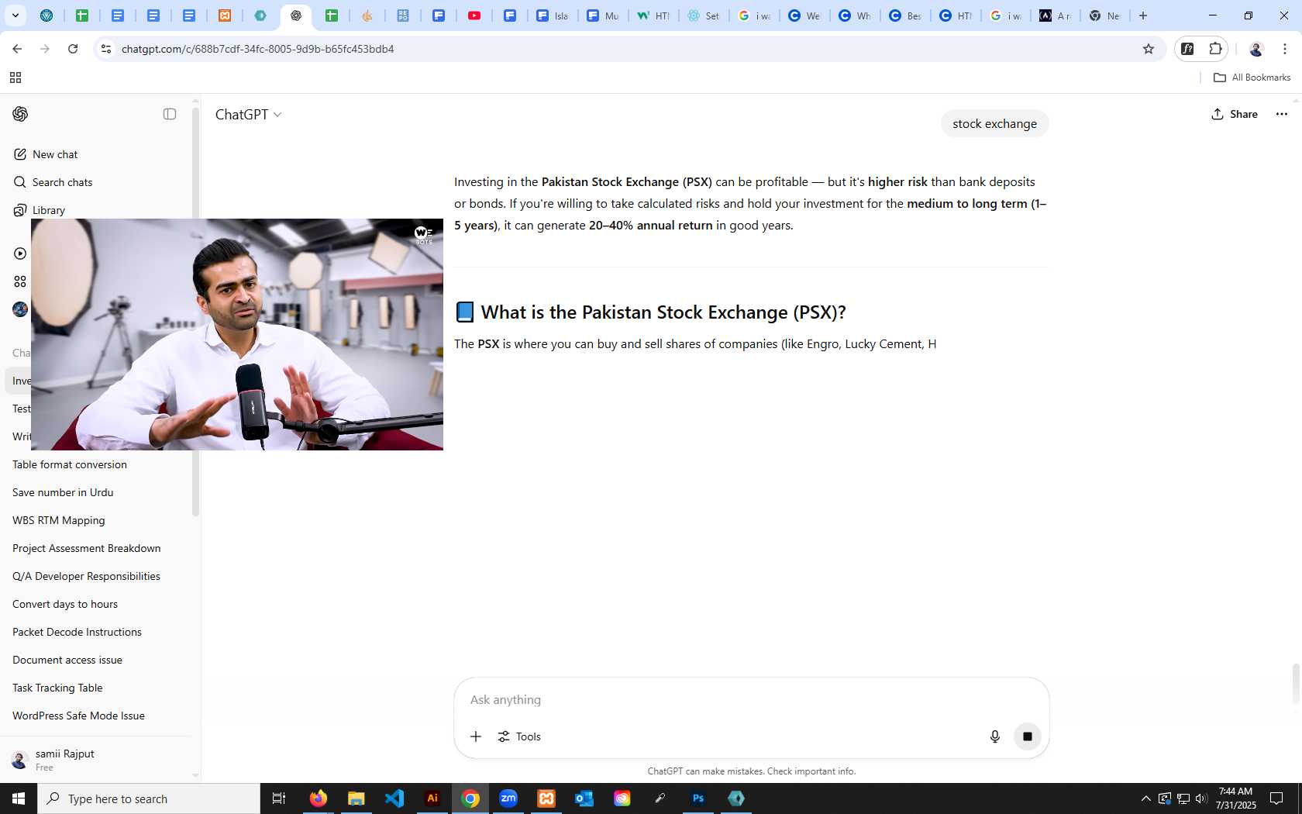
Task: Open the Chrome Extensions puzzle icon
Action: 1215,49
